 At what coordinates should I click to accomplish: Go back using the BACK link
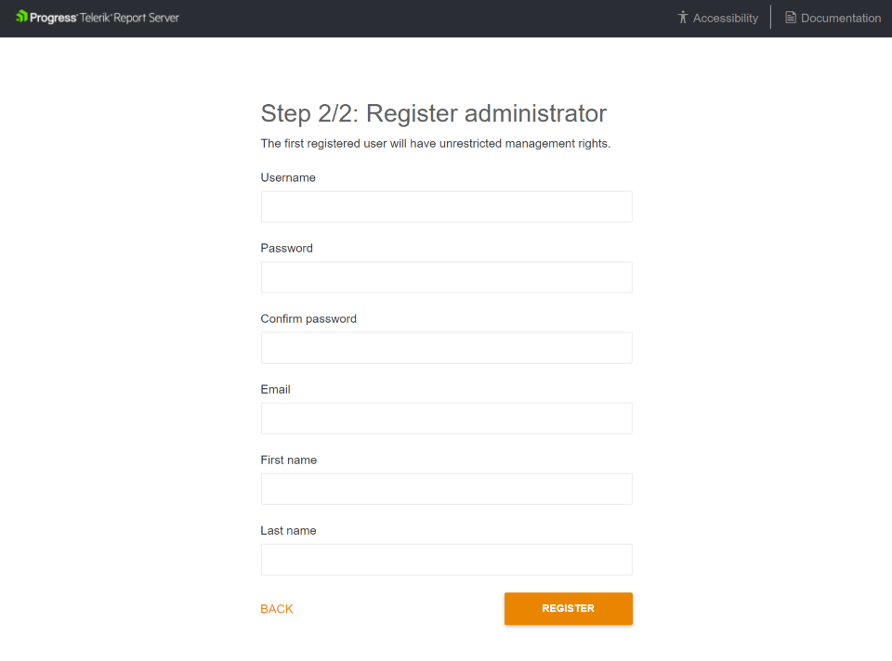[x=277, y=609]
